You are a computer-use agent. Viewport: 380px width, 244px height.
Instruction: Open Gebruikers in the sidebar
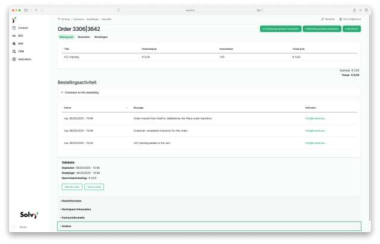pos(24,59)
